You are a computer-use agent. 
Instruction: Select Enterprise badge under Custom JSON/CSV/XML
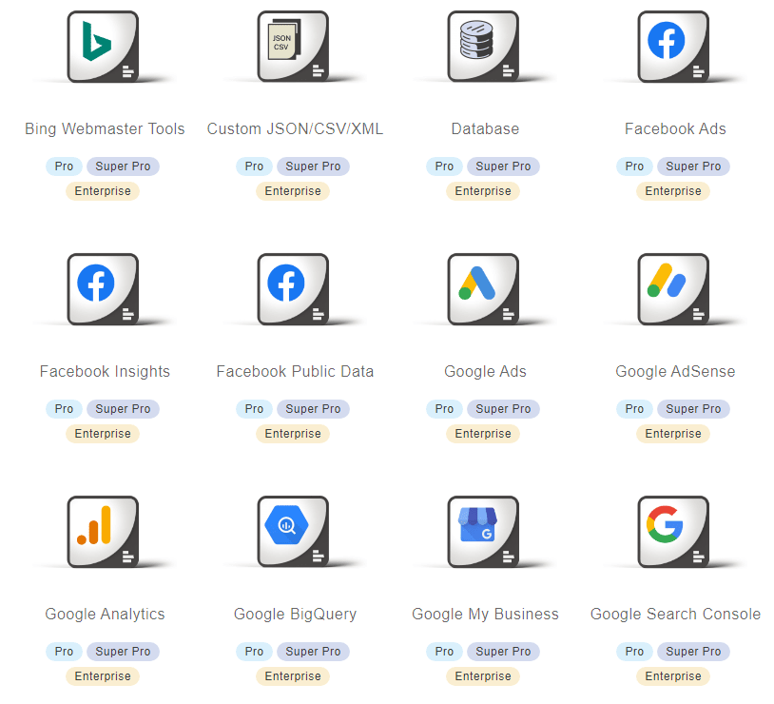pyautogui.click(x=293, y=191)
